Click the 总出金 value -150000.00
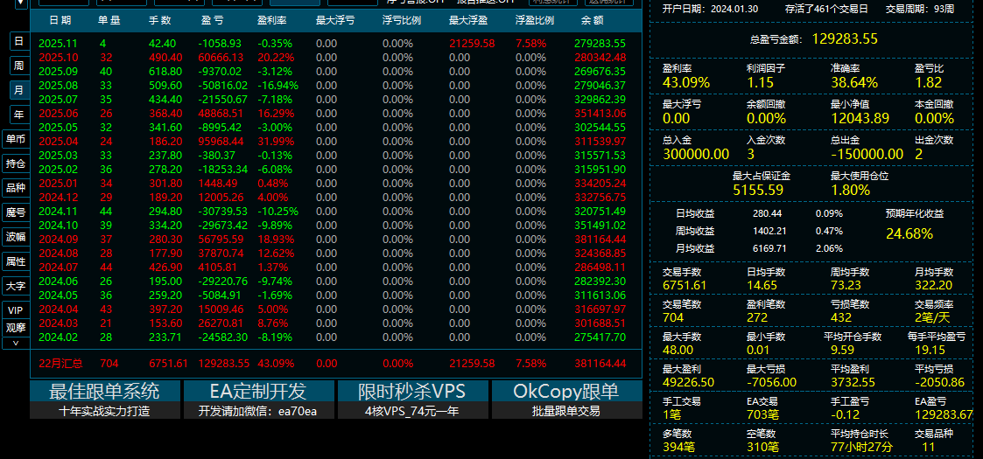 pos(867,154)
